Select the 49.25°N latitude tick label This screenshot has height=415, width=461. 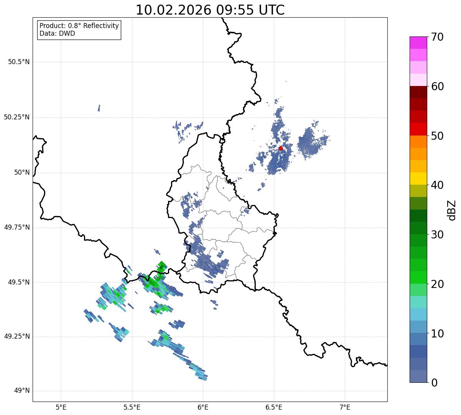[x=17, y=336]
